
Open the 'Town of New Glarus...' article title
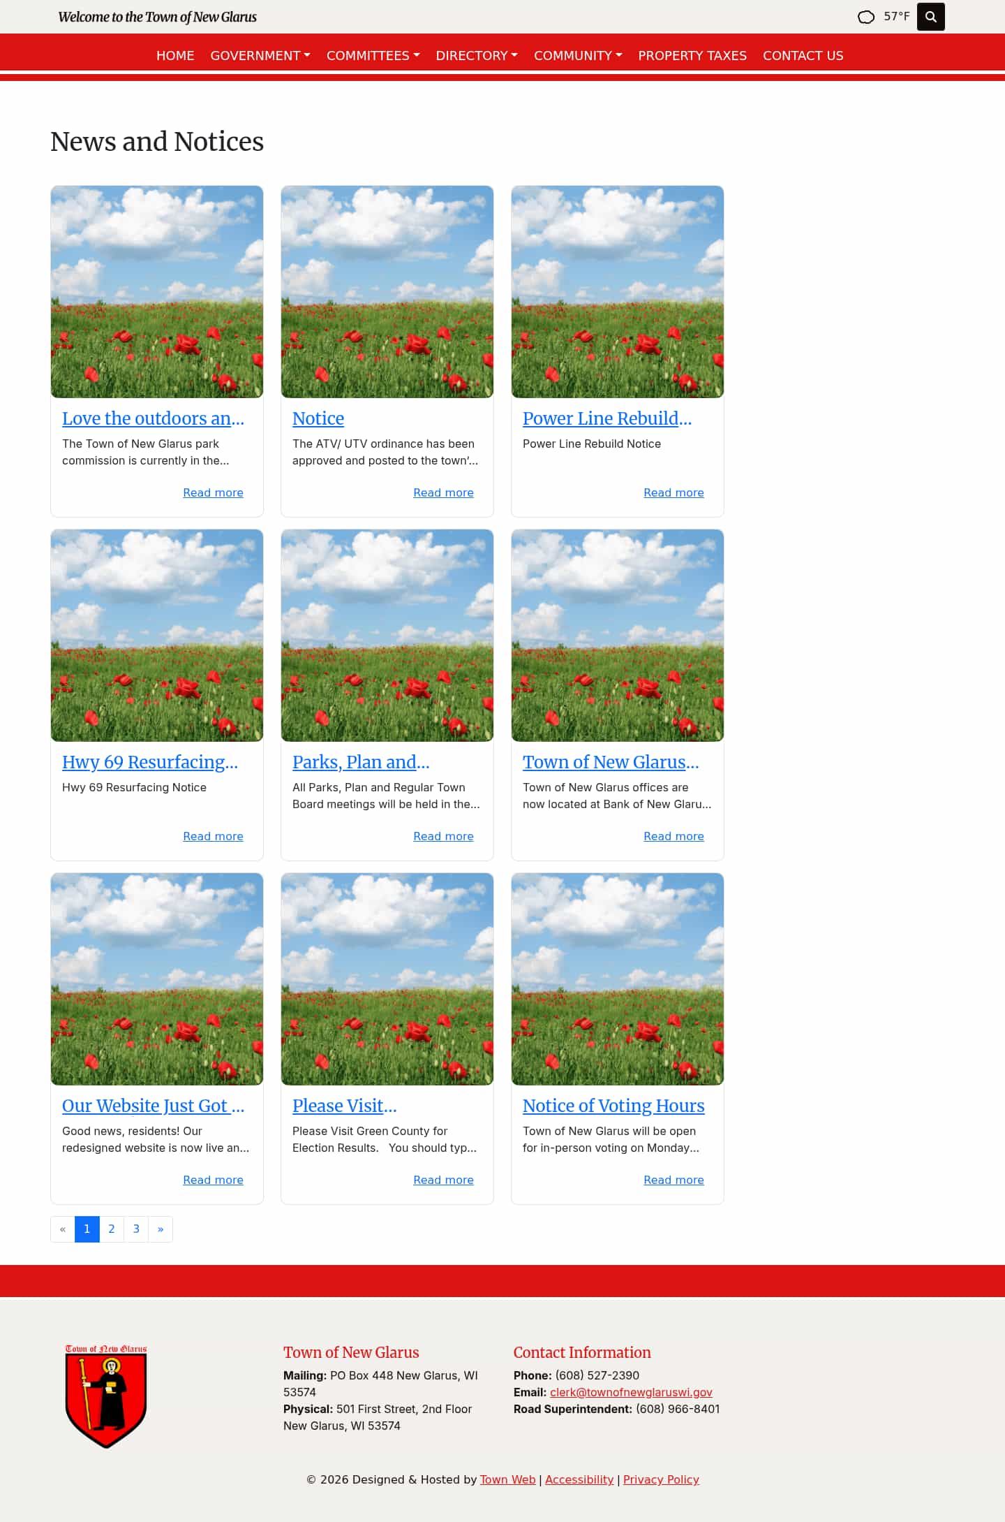coord(611,762)
